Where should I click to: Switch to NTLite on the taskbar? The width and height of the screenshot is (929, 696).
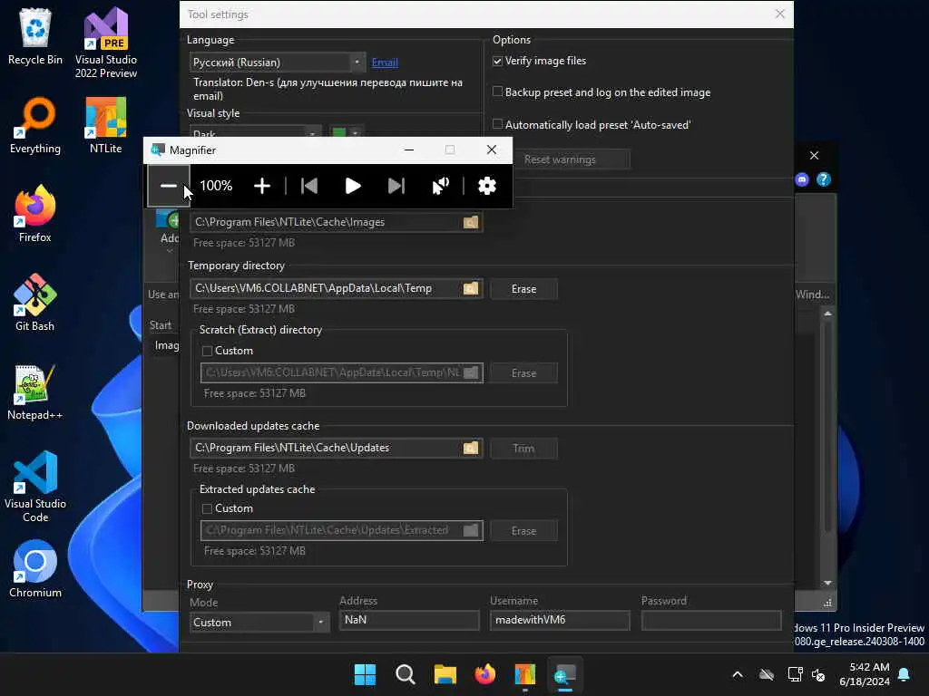pyautogui.click(x=525, y=674)
